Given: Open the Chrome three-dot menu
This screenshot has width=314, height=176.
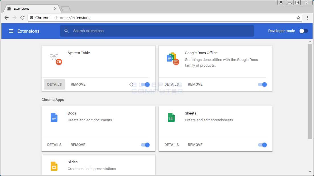Looking at the screenshot, I should (x=307, y=18).
